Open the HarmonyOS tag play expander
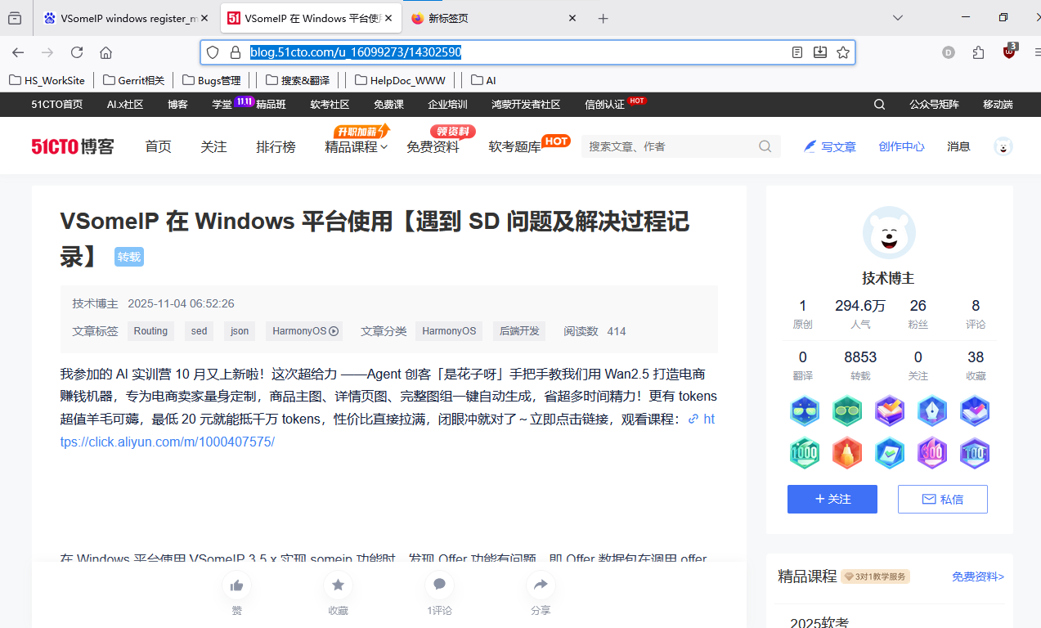 click(332, 331)
